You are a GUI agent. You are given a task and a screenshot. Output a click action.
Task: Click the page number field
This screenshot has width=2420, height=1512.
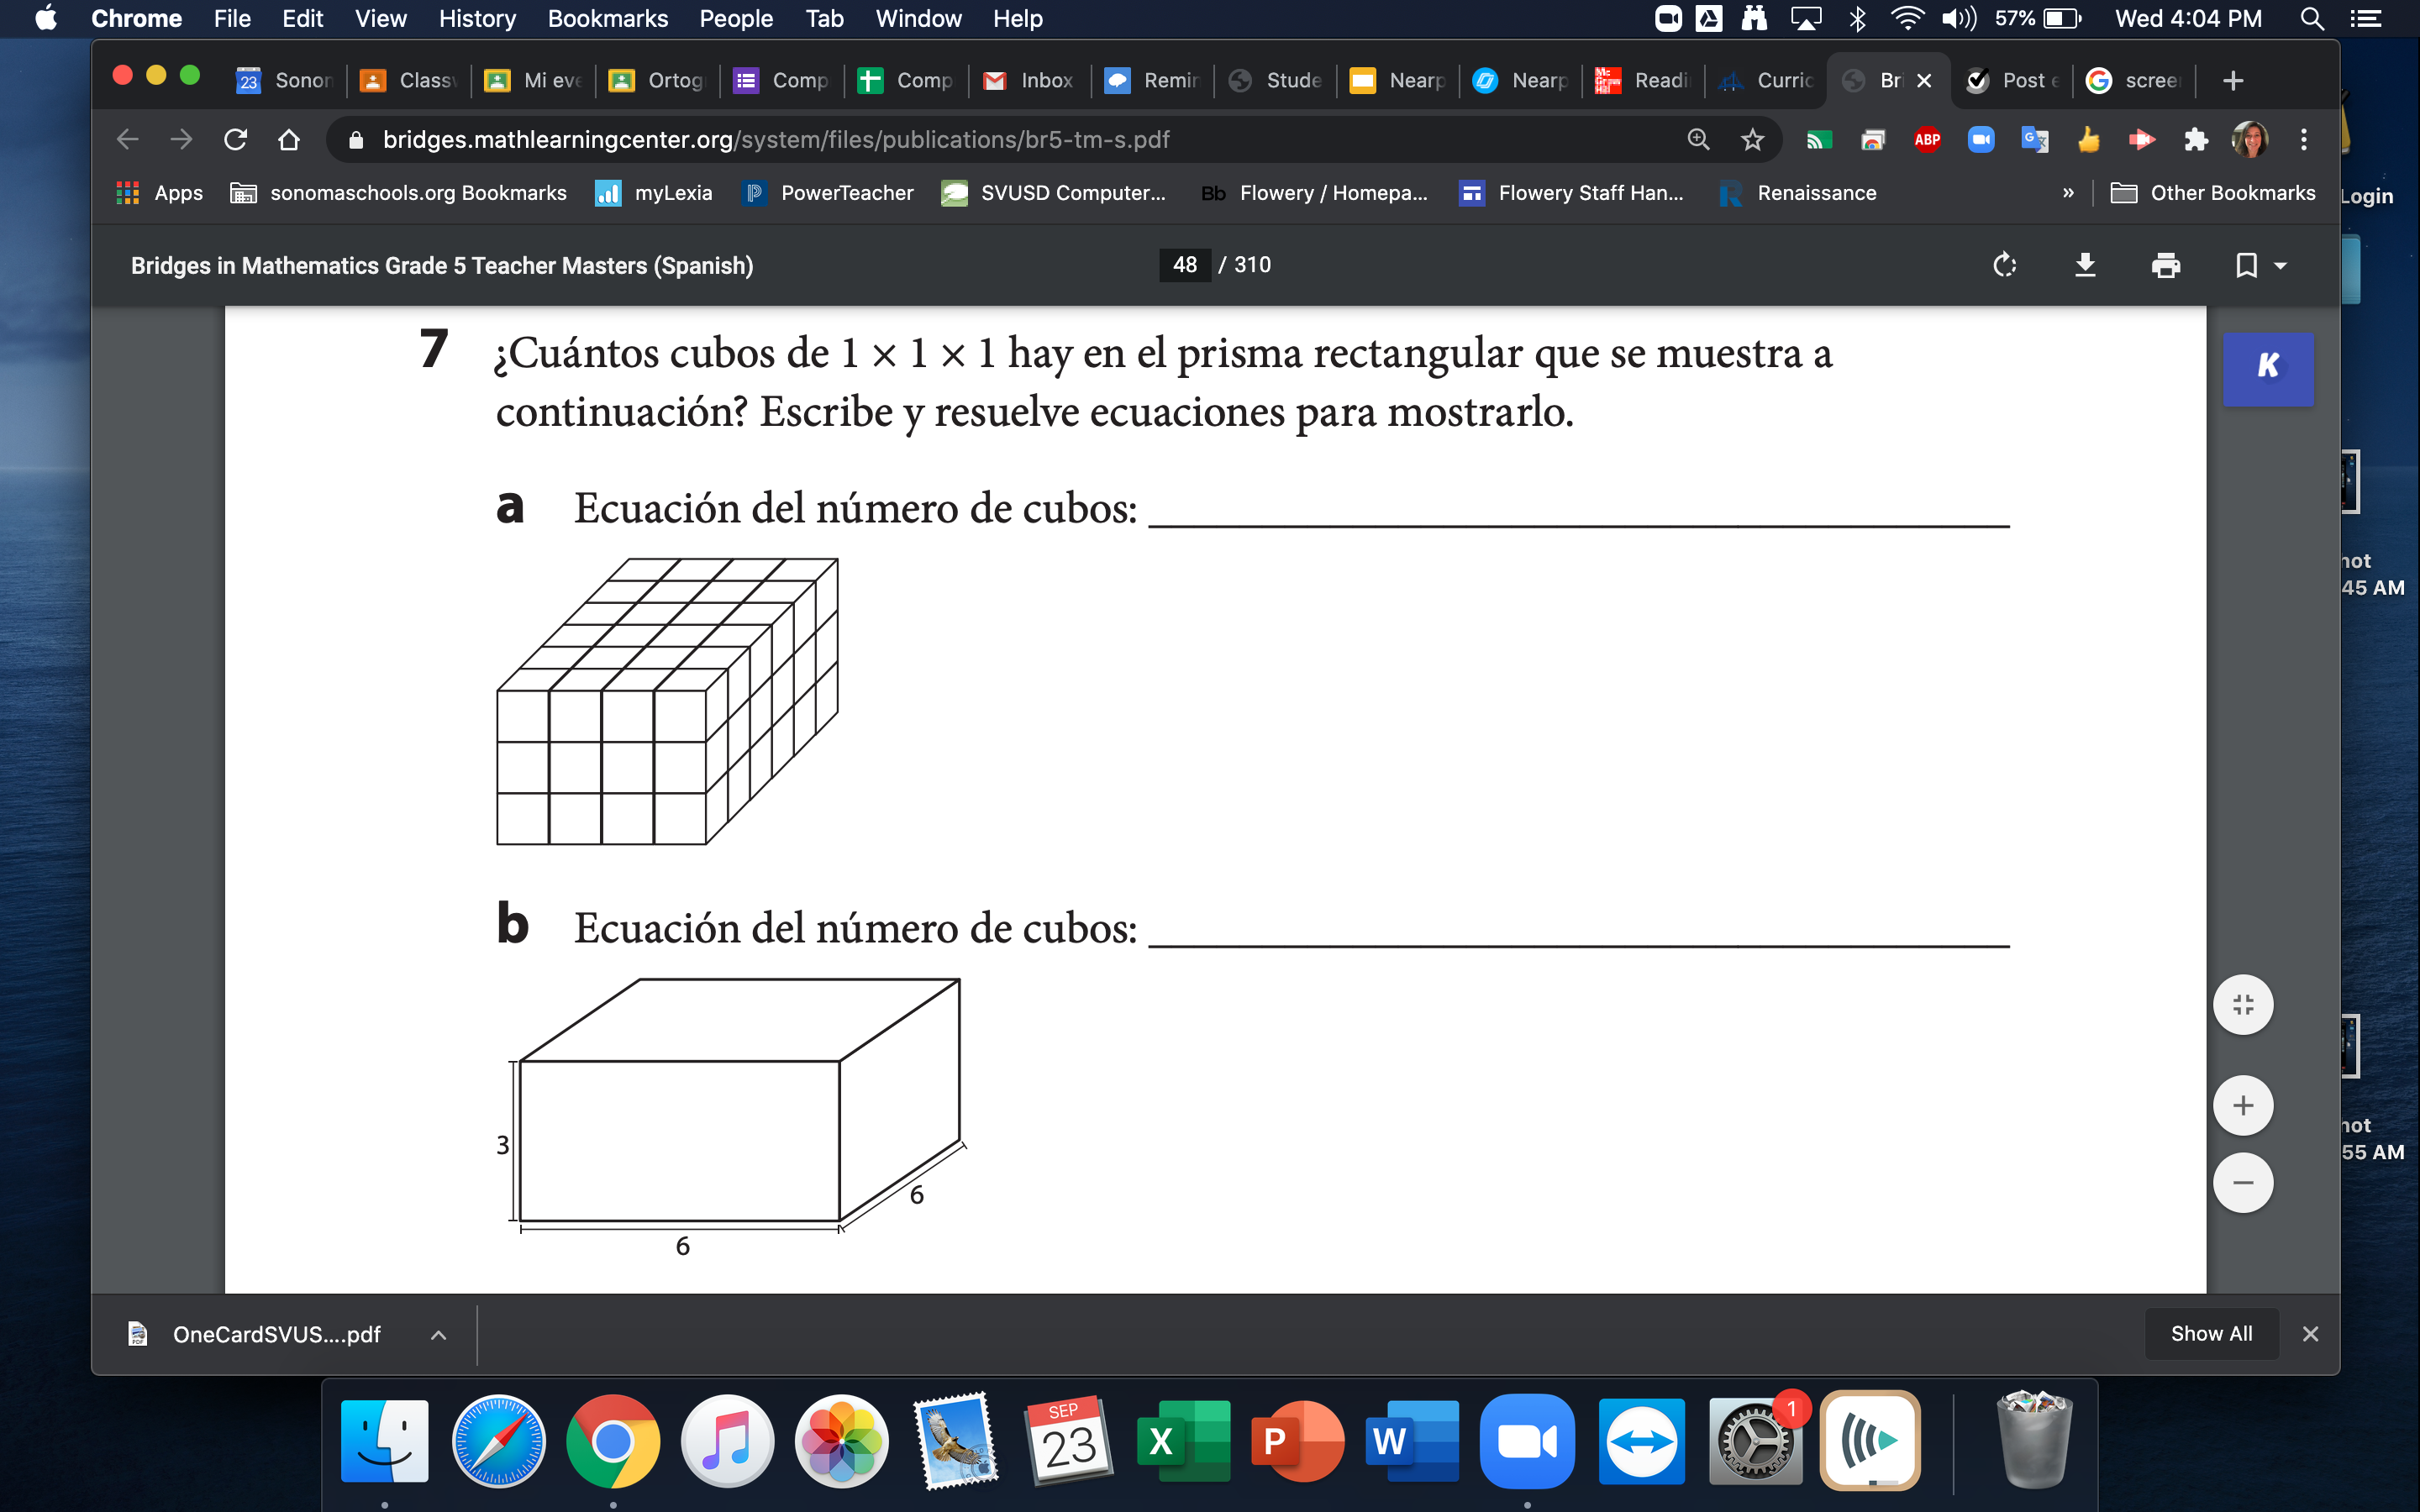tap(1185, 265)
